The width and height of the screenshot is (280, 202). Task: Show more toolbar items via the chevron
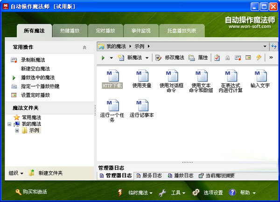click(x=271, y=57)
